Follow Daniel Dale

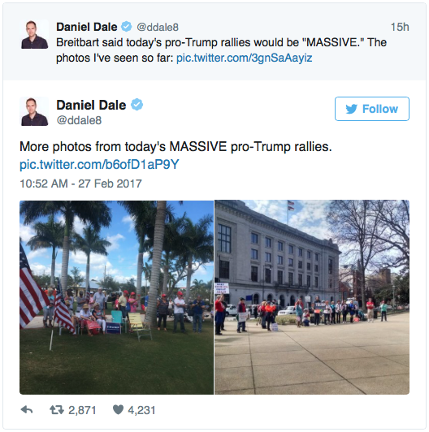[372, 109]
